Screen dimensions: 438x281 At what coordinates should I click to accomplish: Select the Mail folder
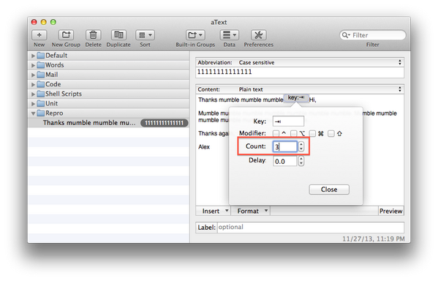(x=109, y=75)
